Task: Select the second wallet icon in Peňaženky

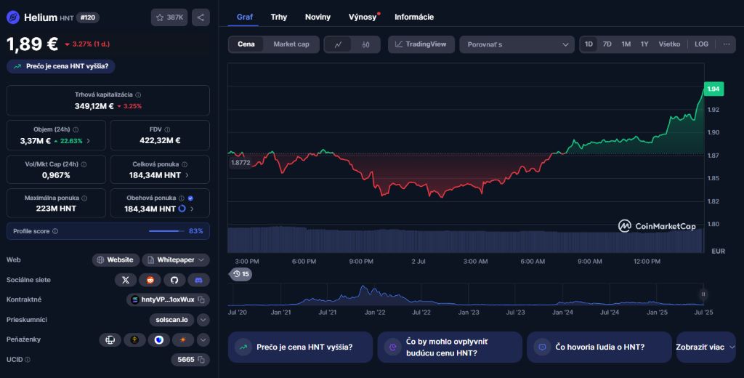Action: [x=134, y=339]
